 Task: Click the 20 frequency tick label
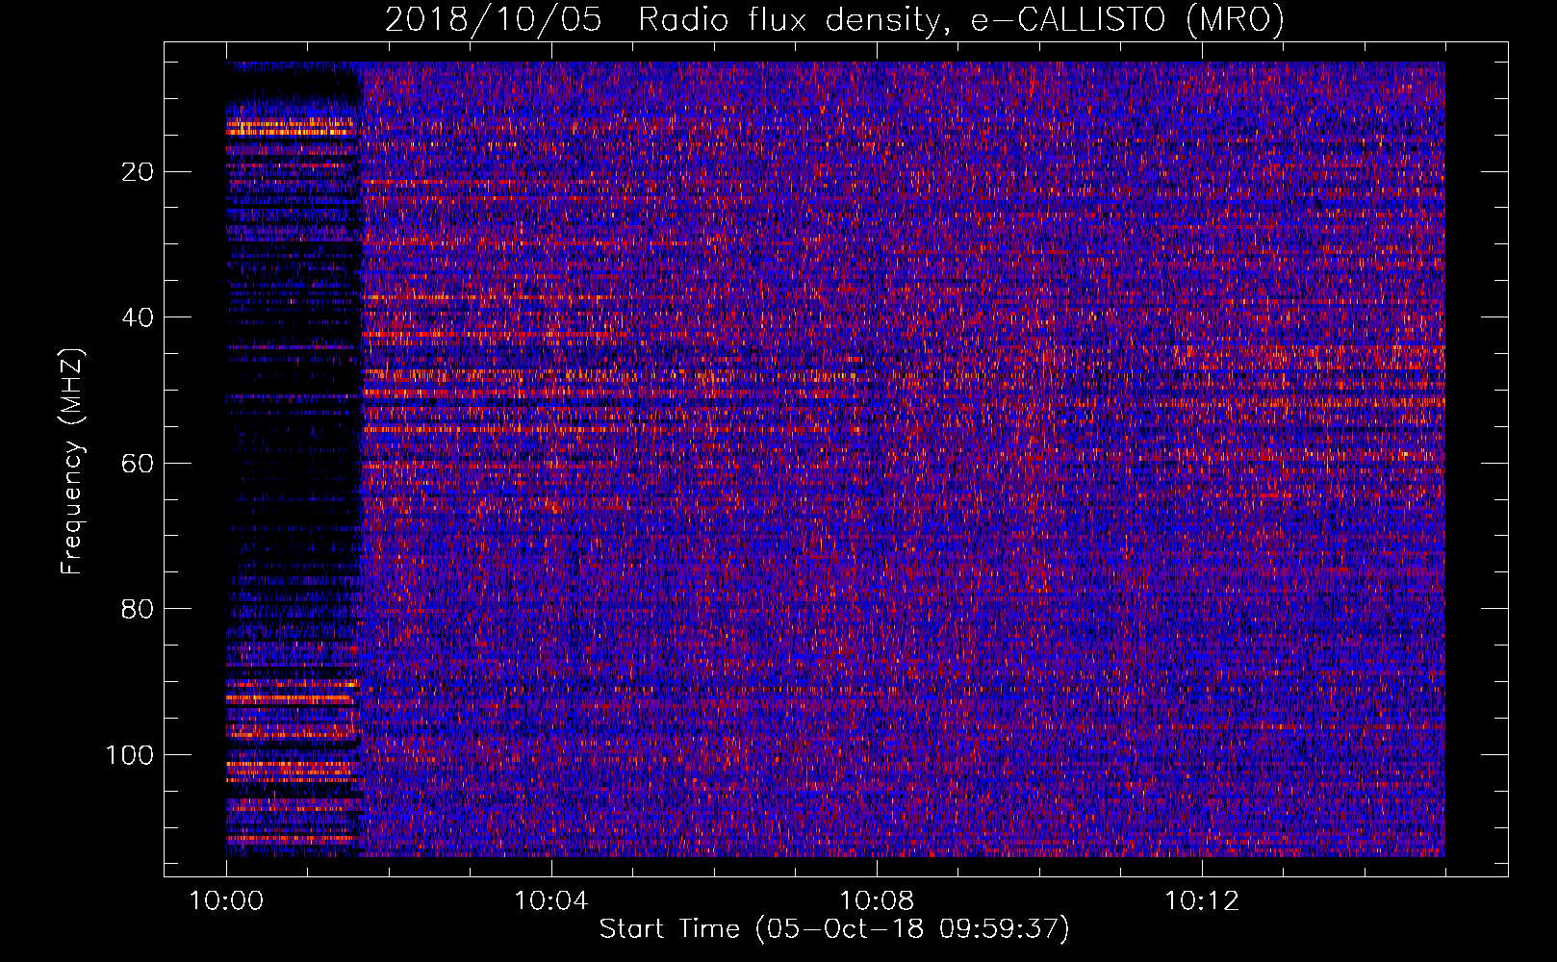pos(139,172)
